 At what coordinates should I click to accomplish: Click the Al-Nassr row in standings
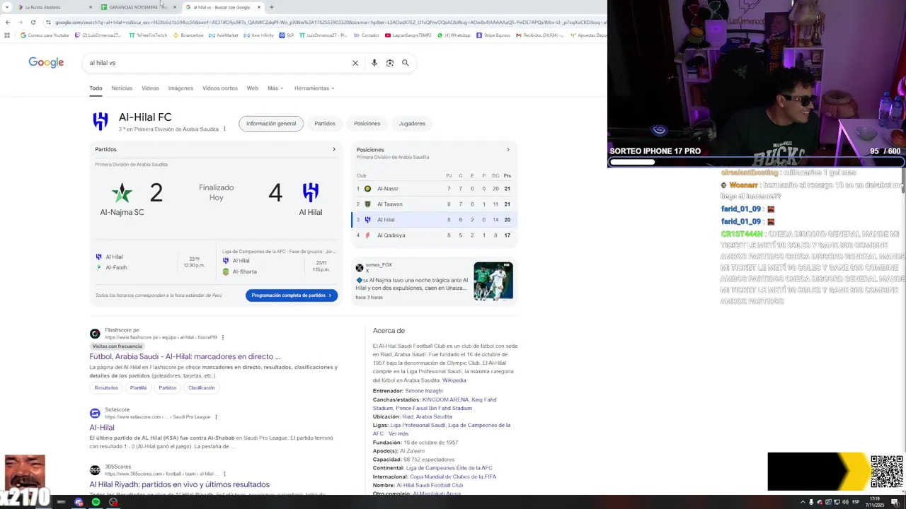coord(434,189)
